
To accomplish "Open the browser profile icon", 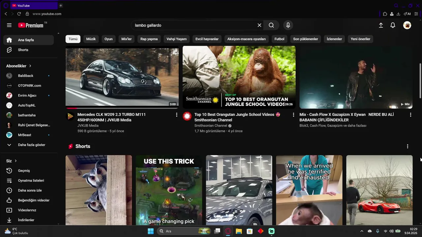I will coord(392,14).
